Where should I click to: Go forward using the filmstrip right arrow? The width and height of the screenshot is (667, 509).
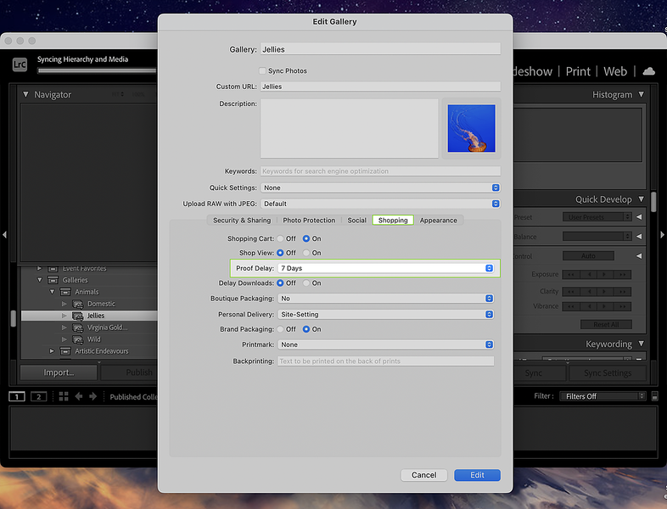(x=93, y=396)
